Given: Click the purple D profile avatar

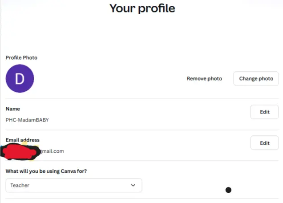Looking at the screenshot, I should click(20, 78).
